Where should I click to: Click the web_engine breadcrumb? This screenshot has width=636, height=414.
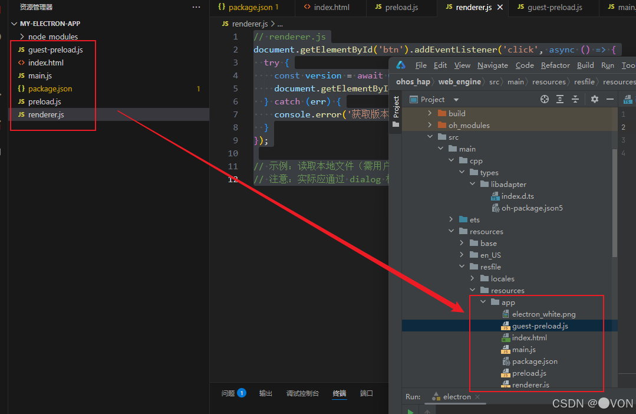(x=460, y=81)
